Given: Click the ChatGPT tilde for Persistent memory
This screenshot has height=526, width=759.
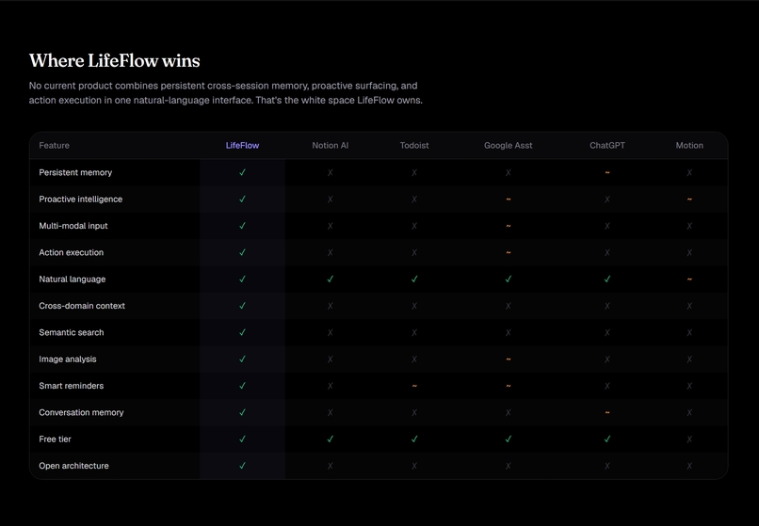Looking at the screenshot, I should coord(607,173).
